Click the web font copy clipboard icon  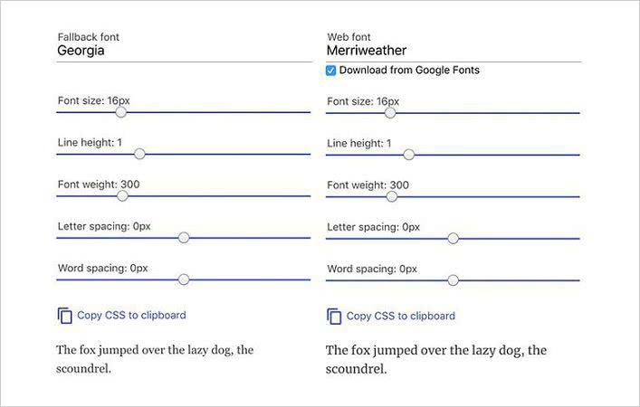(334, 317)
